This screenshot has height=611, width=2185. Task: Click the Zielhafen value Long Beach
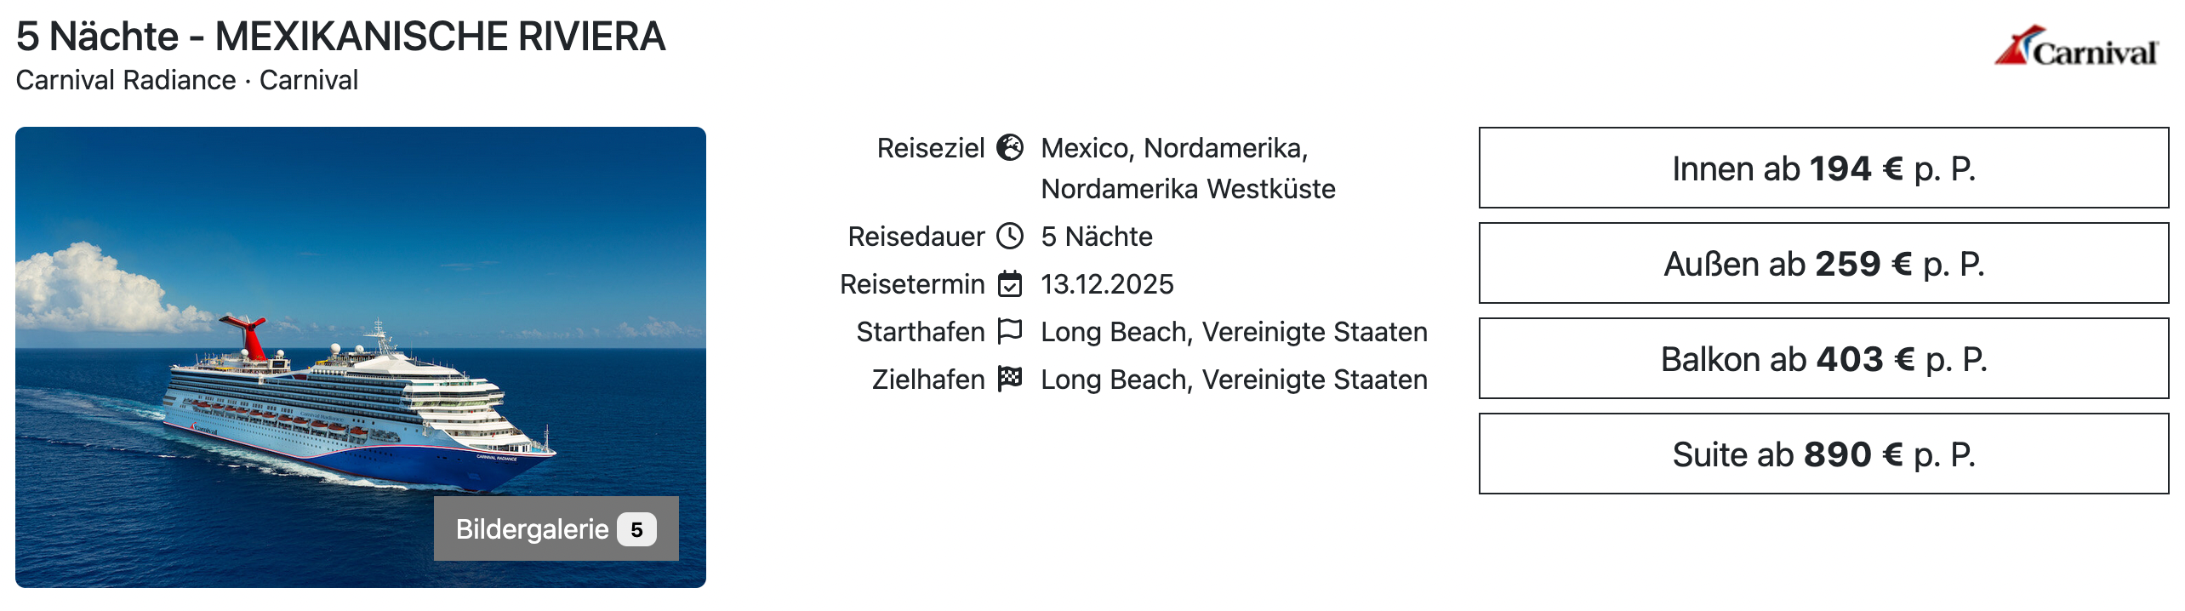point(1234,380)
